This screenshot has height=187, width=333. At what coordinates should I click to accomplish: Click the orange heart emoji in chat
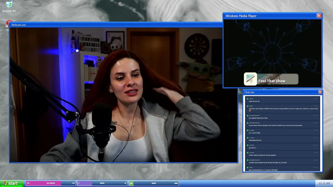[x=250, y=111]
